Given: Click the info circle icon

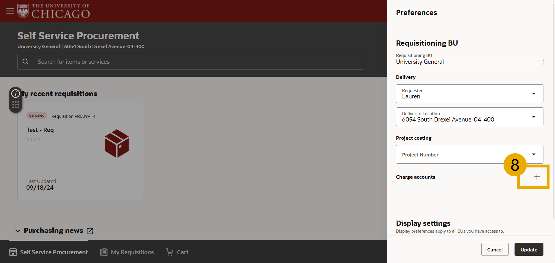Looking at the screenshot, I should pyautogui.click(x=16, y=94).
